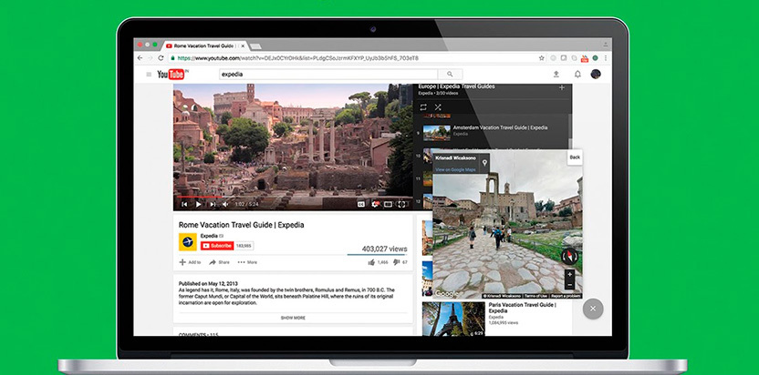
Task: Skip to previous video in player
Action: point(184,205)
